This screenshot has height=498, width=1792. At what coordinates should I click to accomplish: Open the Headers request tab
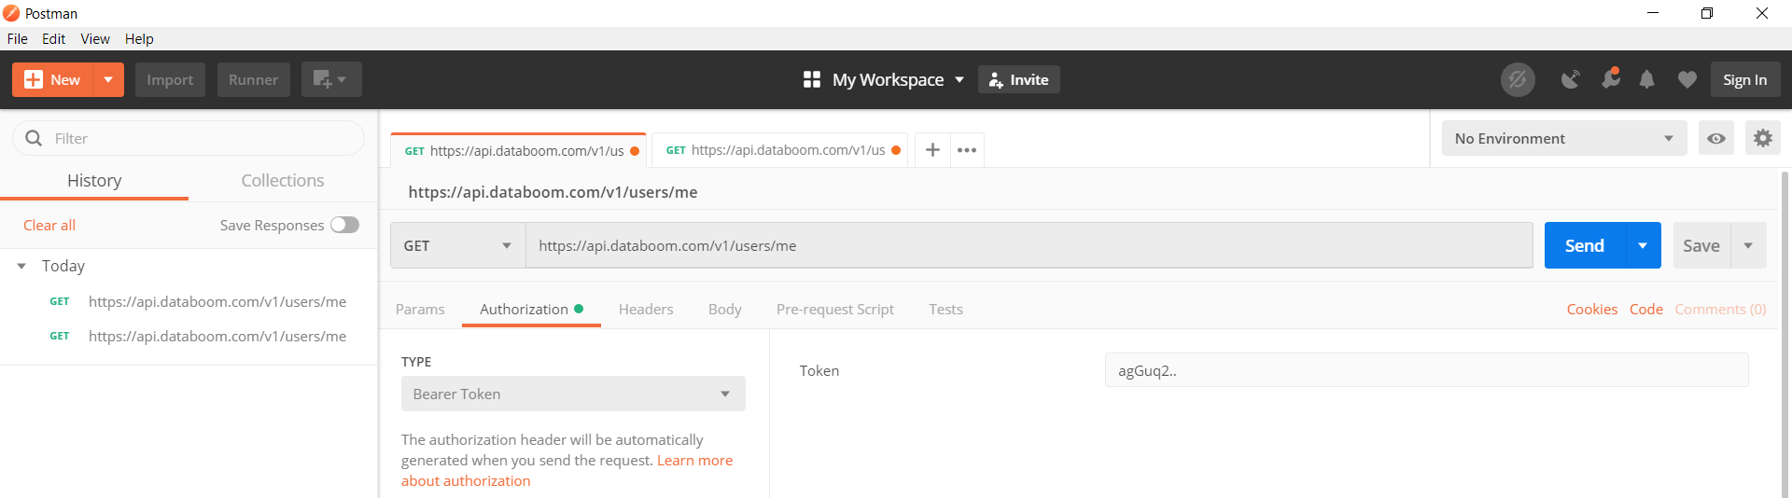[646, 309]
